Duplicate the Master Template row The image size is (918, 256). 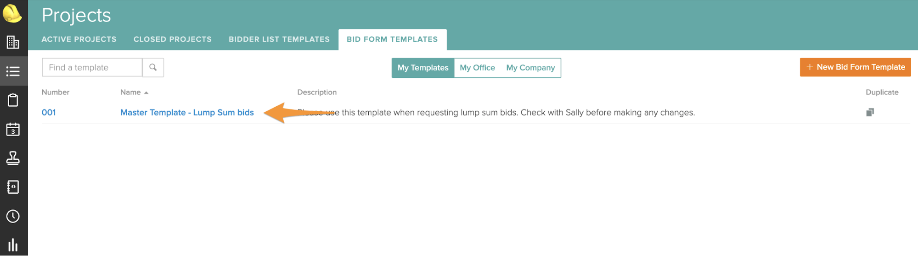pos(870,112)
